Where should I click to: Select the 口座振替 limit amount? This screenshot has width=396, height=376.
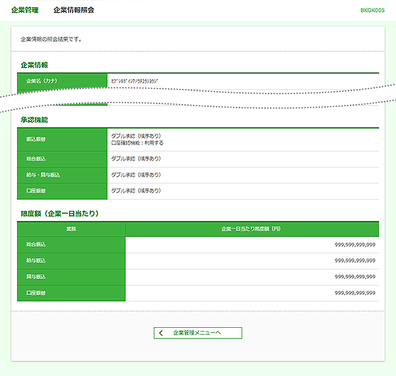[355, 294]
